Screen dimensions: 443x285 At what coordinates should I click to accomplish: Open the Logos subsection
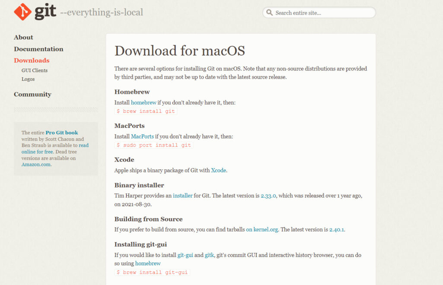(28, 79)
